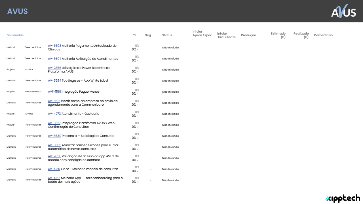Click Telemedicina in the AV-4130 row
Viewport: 363px width, 204px height.
click(x=33, y=169)
